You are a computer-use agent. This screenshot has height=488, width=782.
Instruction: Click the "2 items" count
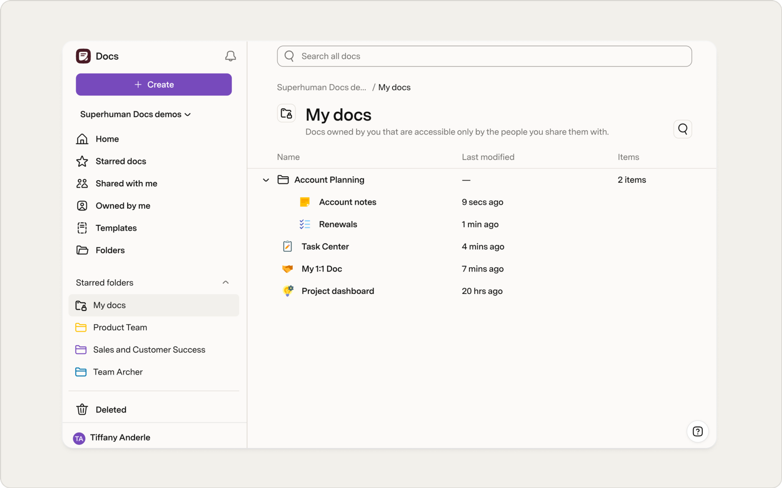point(632,180)
